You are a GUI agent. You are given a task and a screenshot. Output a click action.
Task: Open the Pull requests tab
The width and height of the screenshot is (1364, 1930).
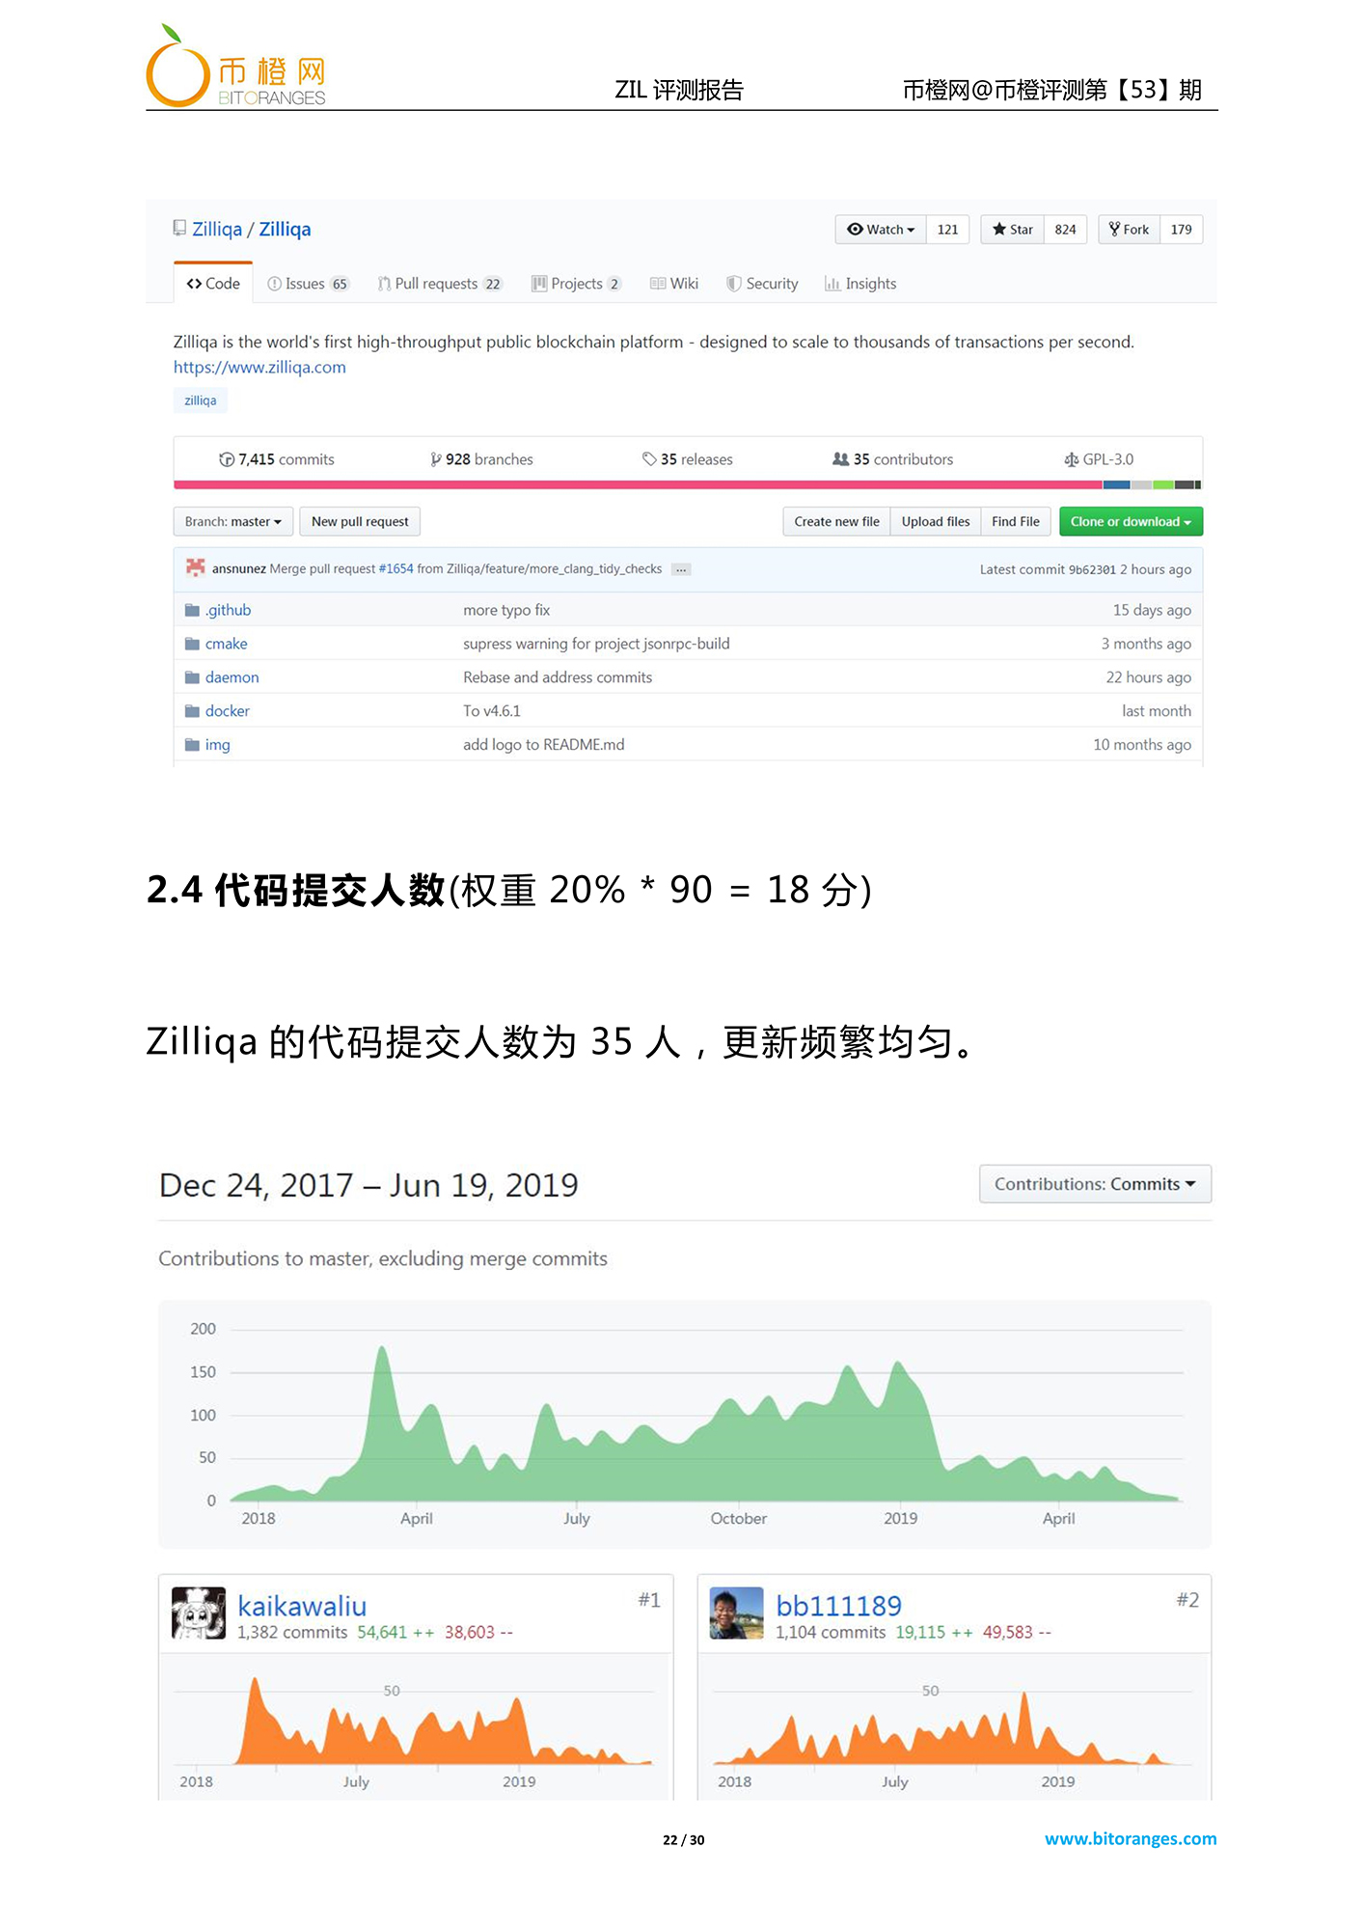click(440, 284)
